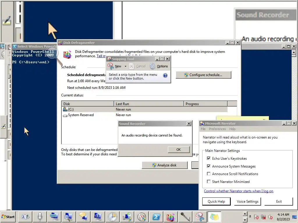Click Cancel in Snipping Tool

[138, 66]
